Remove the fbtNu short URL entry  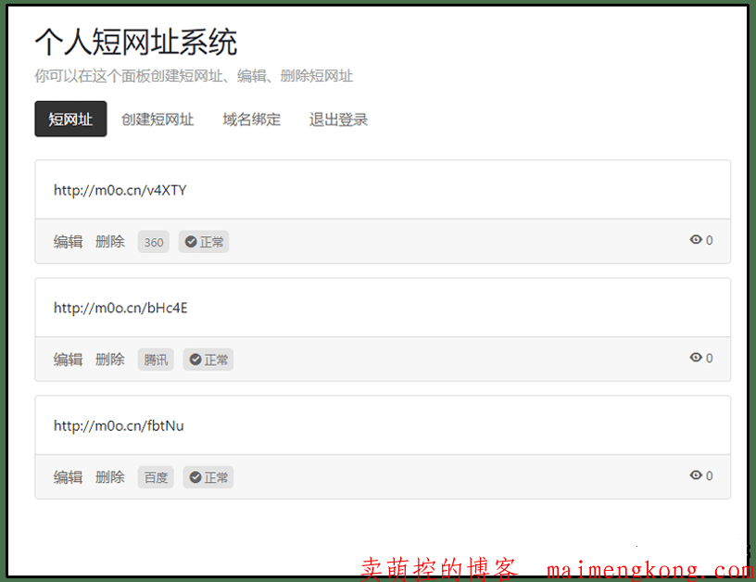pos(109,477)
